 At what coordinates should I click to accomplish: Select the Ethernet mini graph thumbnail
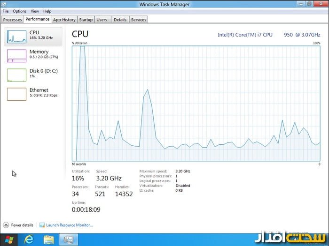click(16, 94)
